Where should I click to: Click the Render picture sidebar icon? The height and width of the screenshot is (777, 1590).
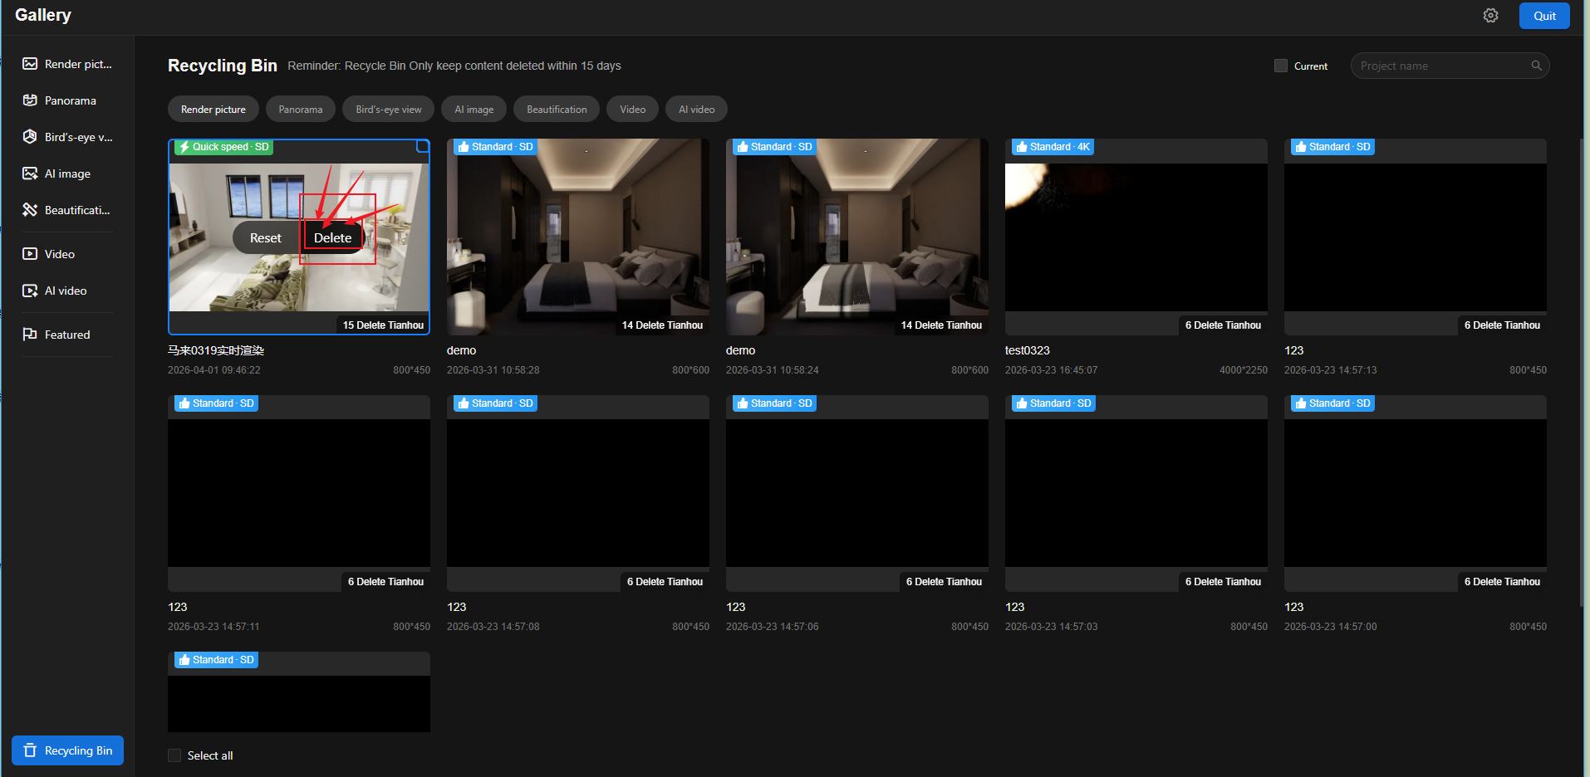coord(30,64)
